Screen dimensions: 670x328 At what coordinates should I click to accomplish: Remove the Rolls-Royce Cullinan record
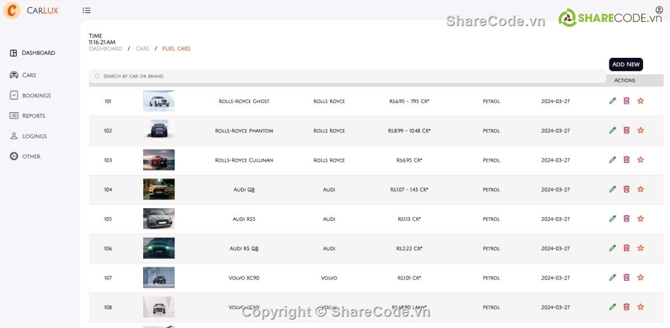[626, 160]
